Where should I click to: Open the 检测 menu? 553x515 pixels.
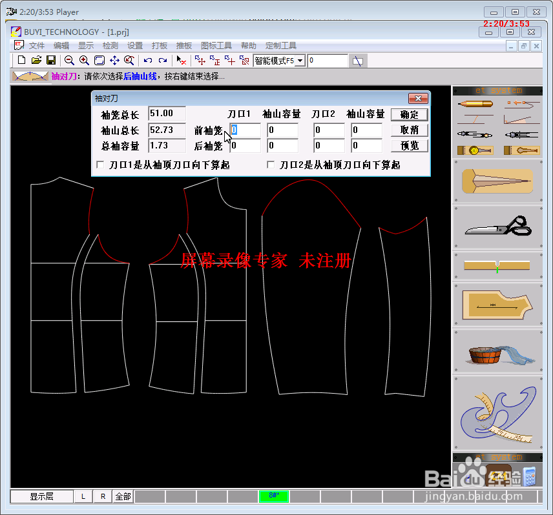110,46
